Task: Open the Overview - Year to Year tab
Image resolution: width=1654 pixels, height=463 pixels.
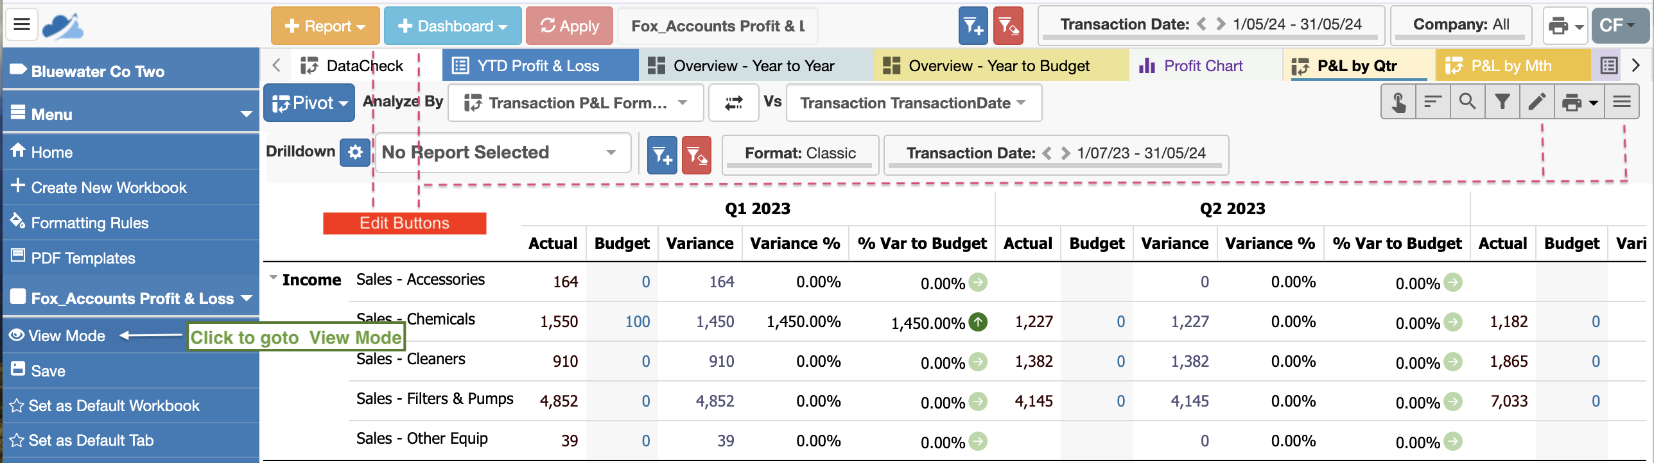Action: [756, 65]
